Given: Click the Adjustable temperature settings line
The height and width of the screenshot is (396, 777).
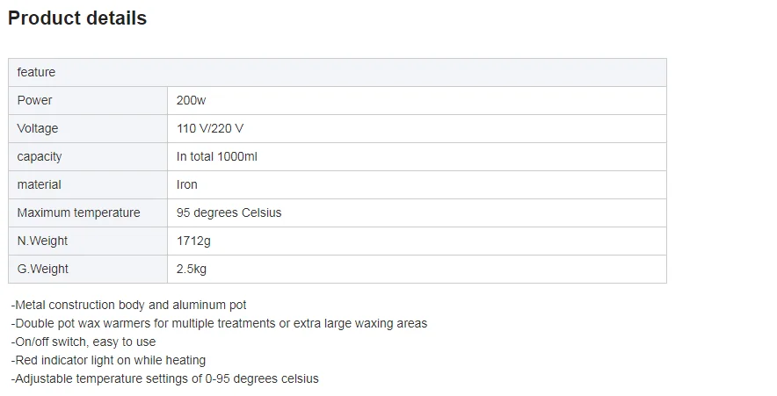Looking at the screenshot, I should pos(165,378).
